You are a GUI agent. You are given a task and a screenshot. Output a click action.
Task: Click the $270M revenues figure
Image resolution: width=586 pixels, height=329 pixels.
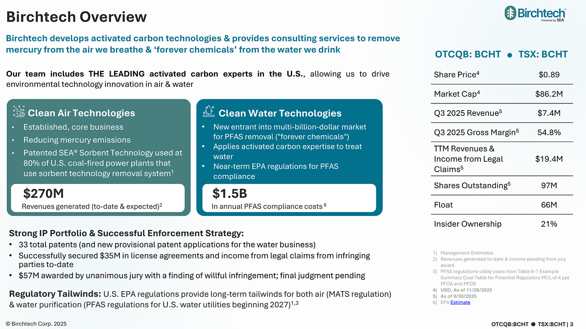43,194
